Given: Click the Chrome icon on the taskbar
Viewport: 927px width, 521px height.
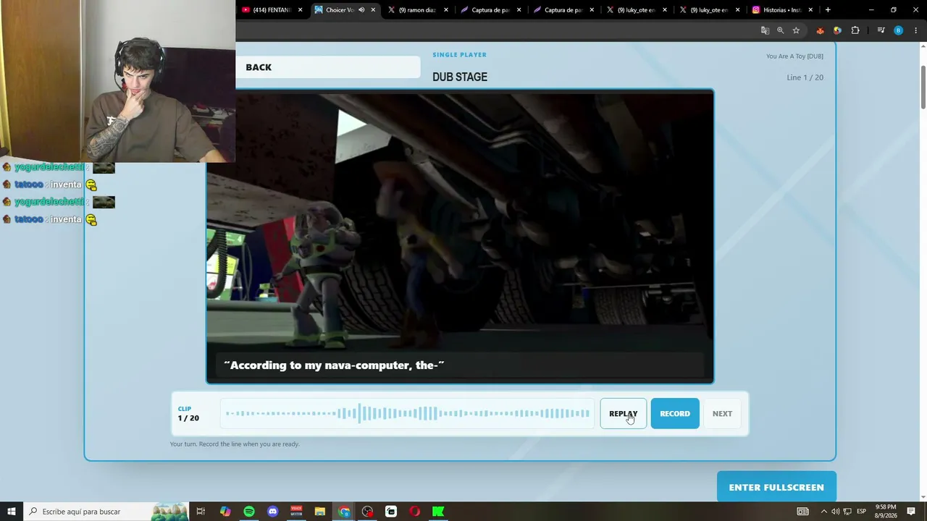Looking at the screenshot, I should point(344,512).
